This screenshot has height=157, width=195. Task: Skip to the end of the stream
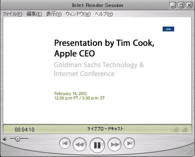(129, 143)
